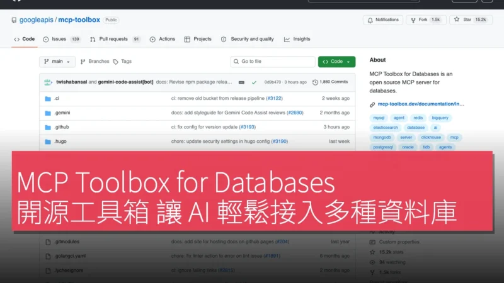Select the tidb topic tag
504x283 pixels.
[427, 147]
